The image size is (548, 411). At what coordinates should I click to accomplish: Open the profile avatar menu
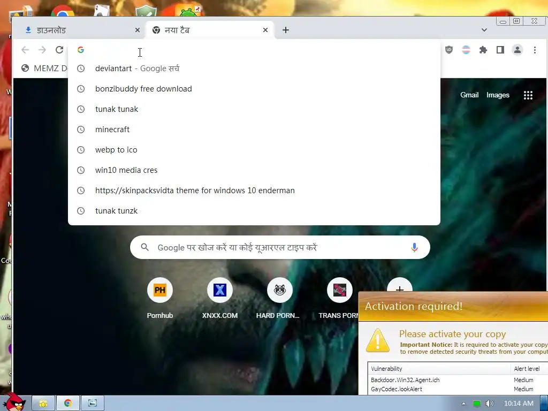(x=517, y=50)
